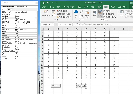The image size is (133, 94).
Task: Expand the Insert controls dropdown
Action: (x=95, y=14)
